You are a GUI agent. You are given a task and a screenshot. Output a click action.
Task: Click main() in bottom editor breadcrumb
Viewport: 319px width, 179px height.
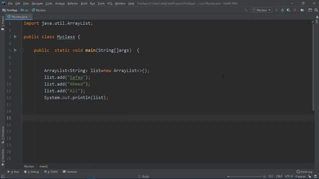(43, 167)
